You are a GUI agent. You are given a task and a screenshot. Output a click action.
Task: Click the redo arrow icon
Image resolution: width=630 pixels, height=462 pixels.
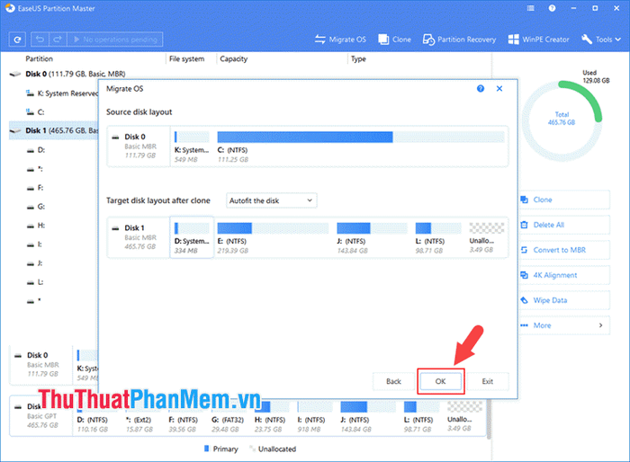click(58, 40)
